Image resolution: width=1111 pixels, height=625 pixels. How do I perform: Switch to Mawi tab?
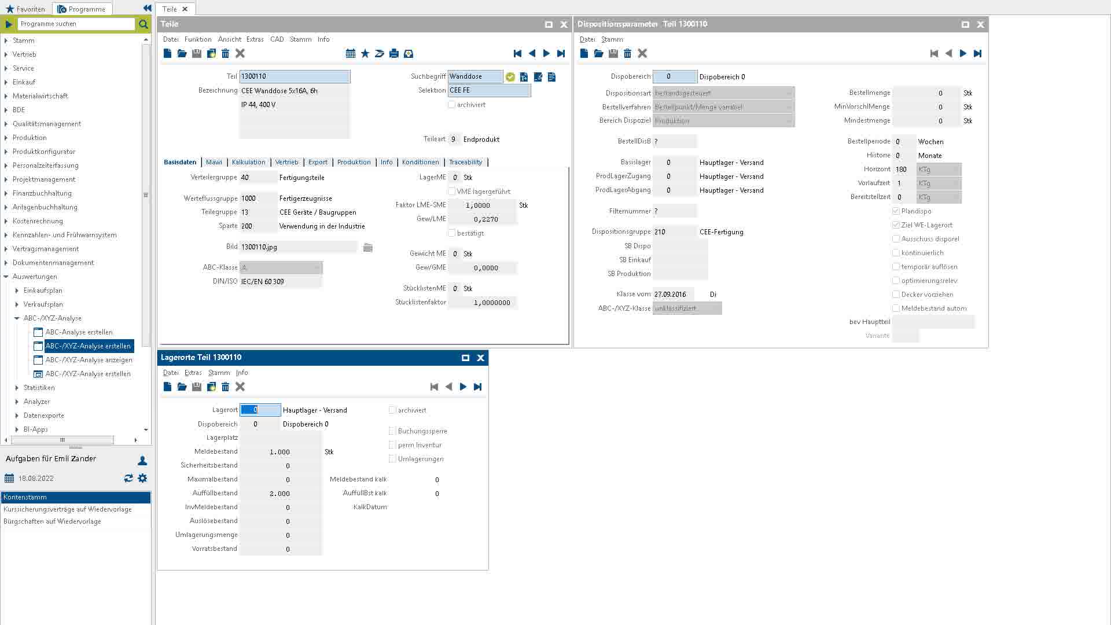point(214,162)
